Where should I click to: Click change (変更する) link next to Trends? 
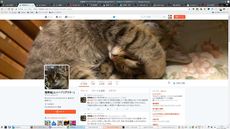[x=163, y=91]
